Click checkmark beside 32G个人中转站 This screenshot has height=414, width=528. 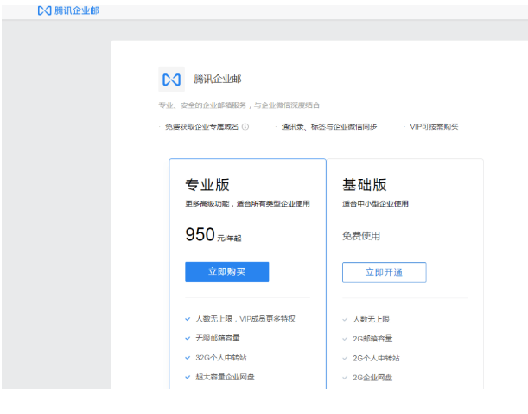188,357
